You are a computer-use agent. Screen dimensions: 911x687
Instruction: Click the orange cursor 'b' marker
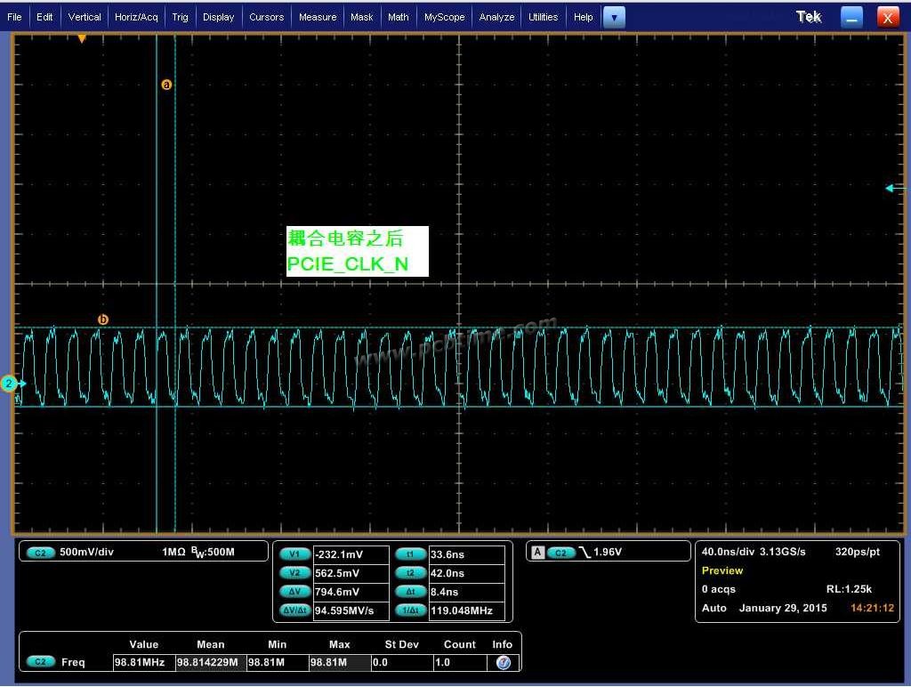tap(103, 319)
